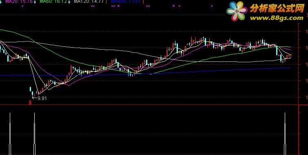Click the 9.91 low price arrow label
Image resolution: width=308 pixels, height=155 pixels.
(x=40, y=98)
